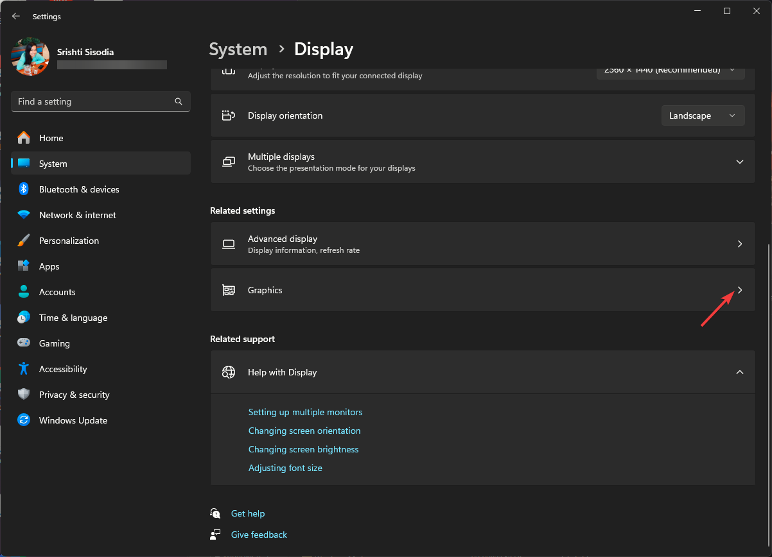Click the Personalization paintbrush icon
The image size is (772, 557).
(x=24, y=241)
